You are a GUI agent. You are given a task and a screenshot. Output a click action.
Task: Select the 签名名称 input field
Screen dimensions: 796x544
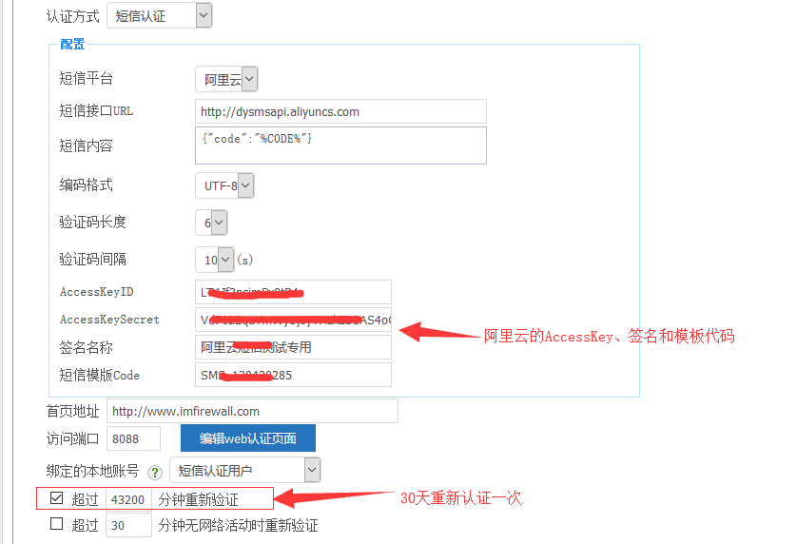293,347
